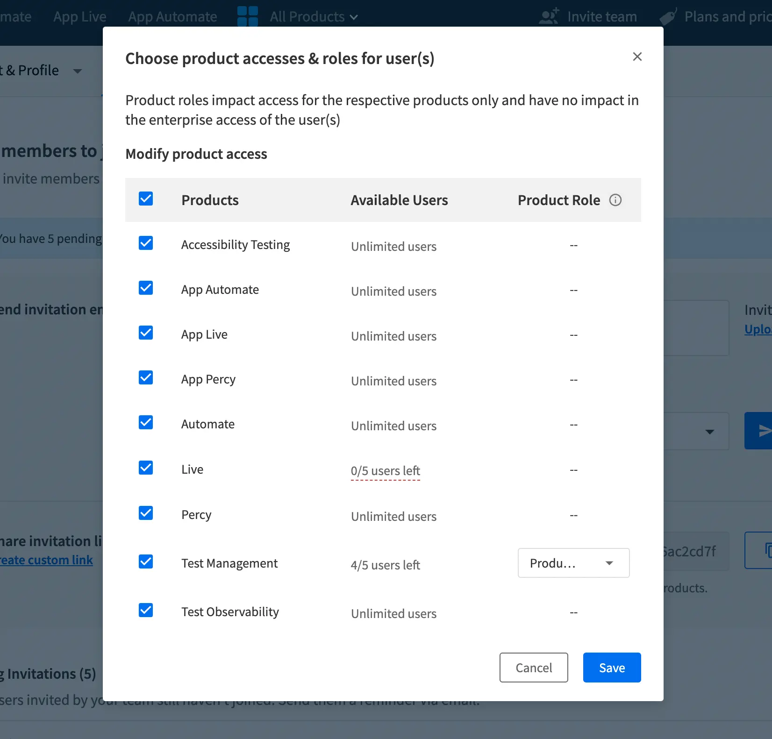Save the product access changes

[612, 668]
